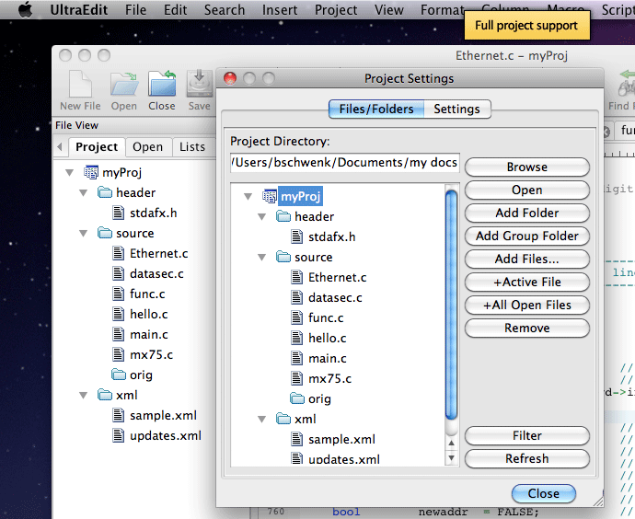Image resolution: width=635 pixels, height=519 pixels.
Task: Collapse the xml folder in Project Settings tree
Action: 262,419
